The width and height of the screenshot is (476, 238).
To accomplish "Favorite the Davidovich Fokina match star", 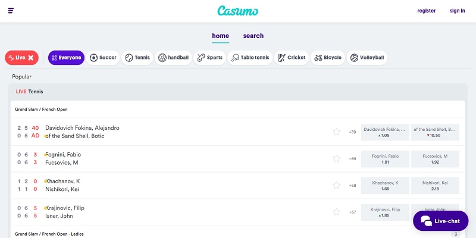I will tap(336, 131).
